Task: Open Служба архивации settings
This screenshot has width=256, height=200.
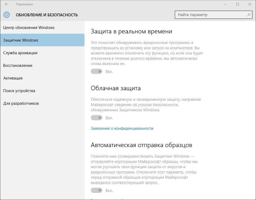Action: [20, 53]
